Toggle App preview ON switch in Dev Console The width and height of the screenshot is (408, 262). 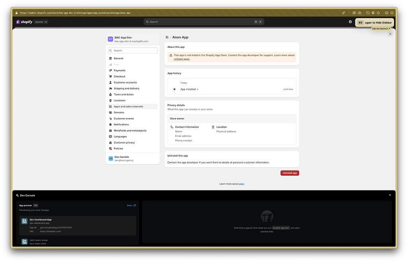coord(35,206)
